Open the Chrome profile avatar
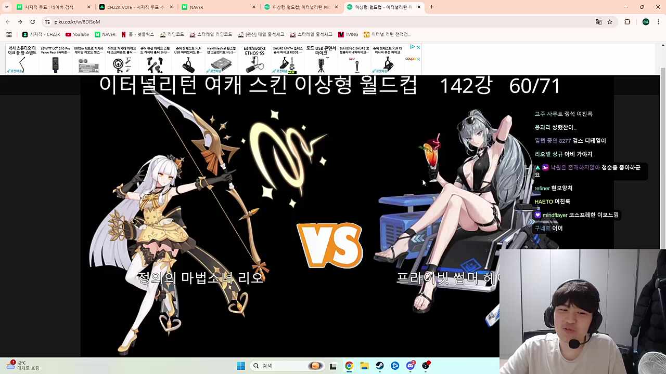This screenshot has height=374, width=666. pos(646,22)
